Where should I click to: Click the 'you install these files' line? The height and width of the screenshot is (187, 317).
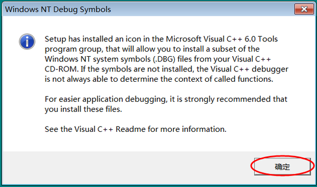pos(83,109)
